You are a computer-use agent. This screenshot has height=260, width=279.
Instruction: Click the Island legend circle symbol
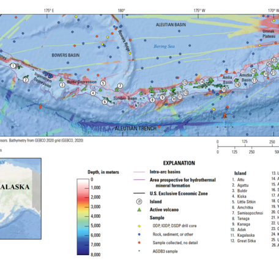pos(139,201)
